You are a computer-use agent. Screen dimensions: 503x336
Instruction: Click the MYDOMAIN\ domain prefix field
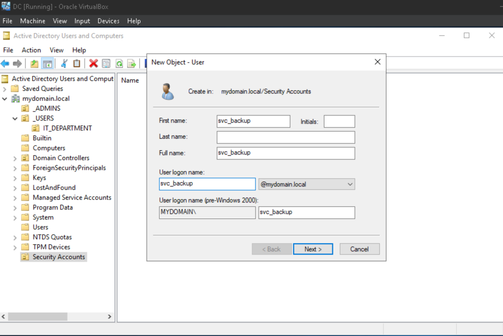coord(207,212)
